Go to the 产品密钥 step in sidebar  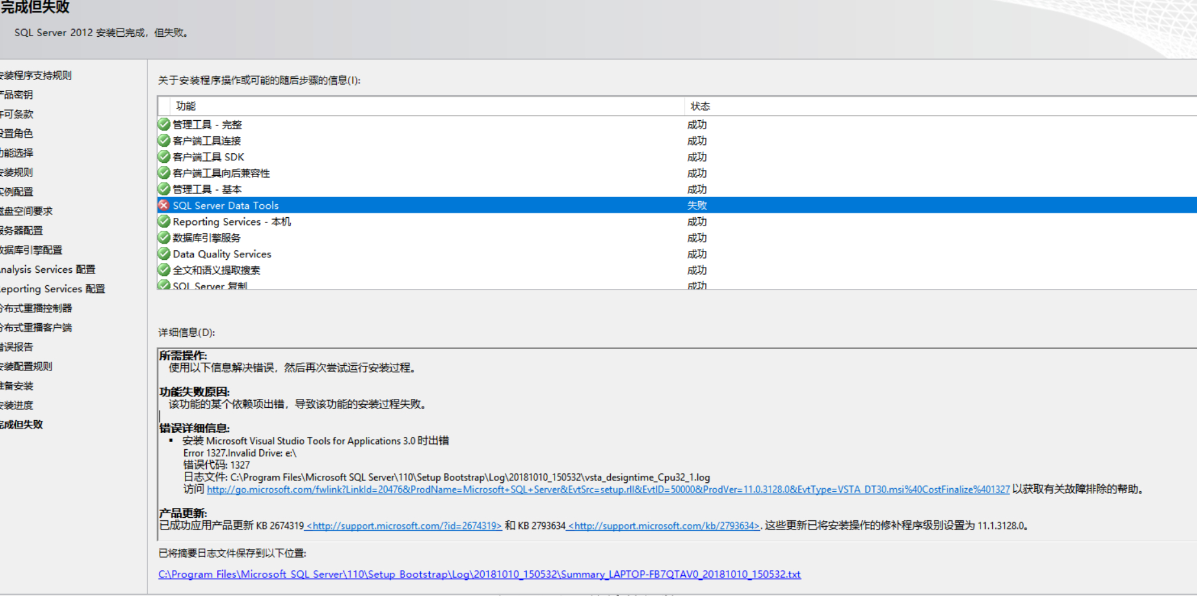16,95
